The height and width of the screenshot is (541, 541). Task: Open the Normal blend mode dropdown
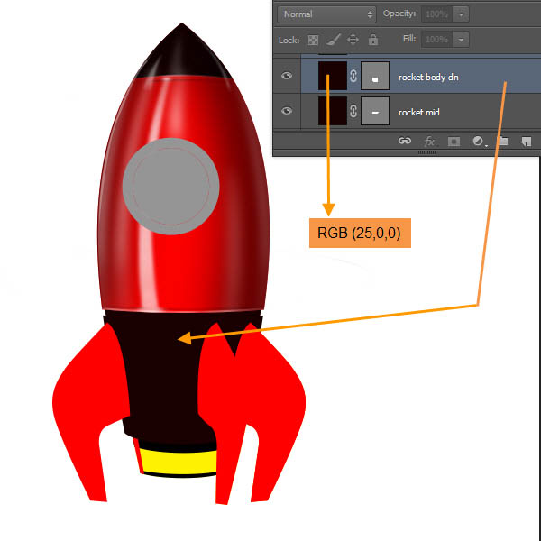[327, 14]
